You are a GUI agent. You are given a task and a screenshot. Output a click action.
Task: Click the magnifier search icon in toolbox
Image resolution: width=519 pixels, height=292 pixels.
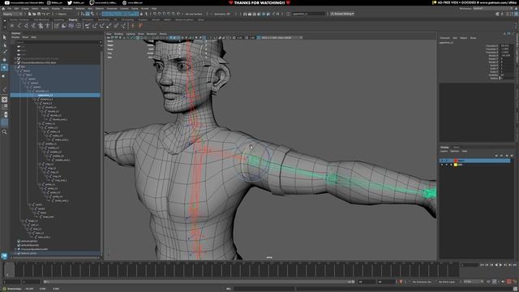[4, 131]
